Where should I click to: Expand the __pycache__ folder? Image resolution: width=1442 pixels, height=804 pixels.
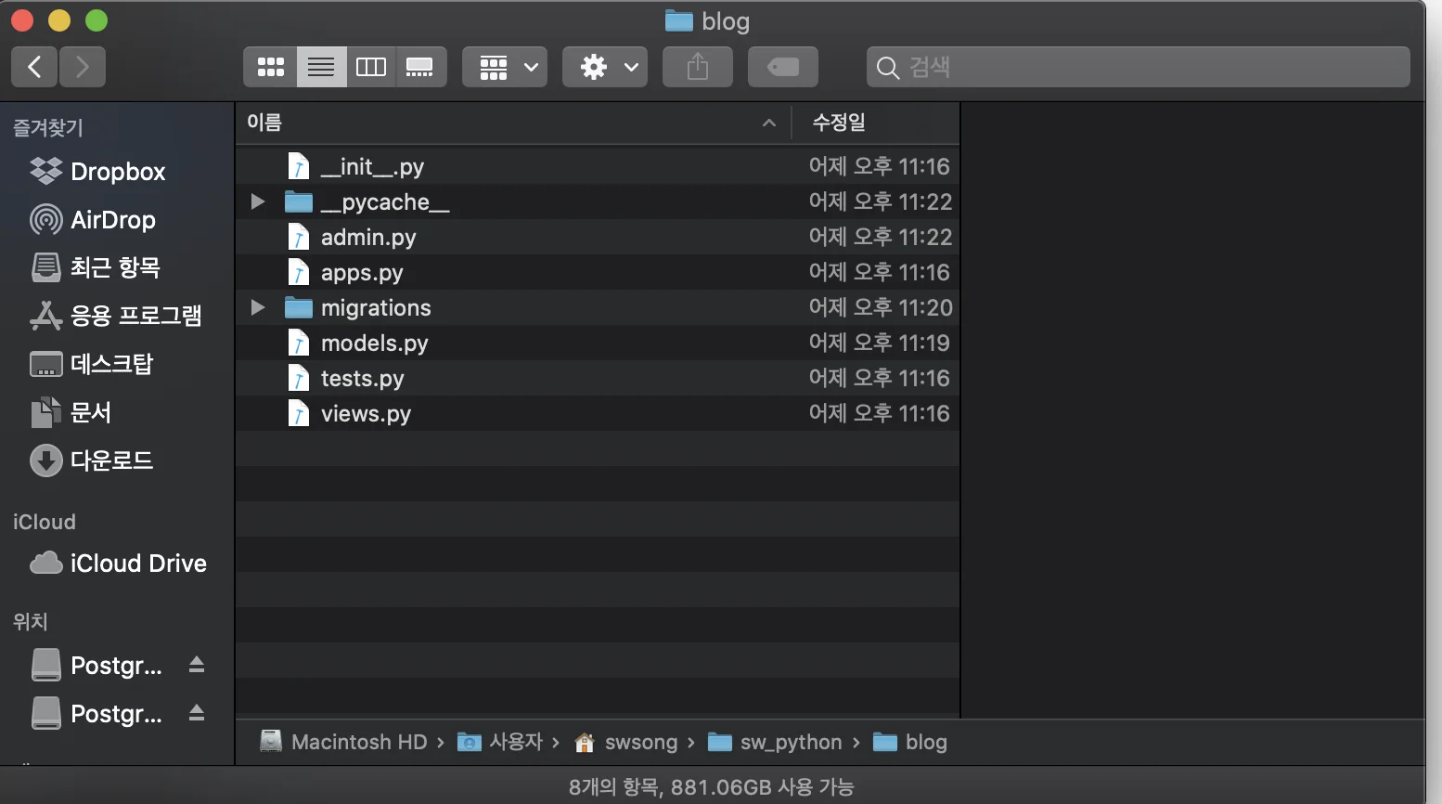coord(258,201)
